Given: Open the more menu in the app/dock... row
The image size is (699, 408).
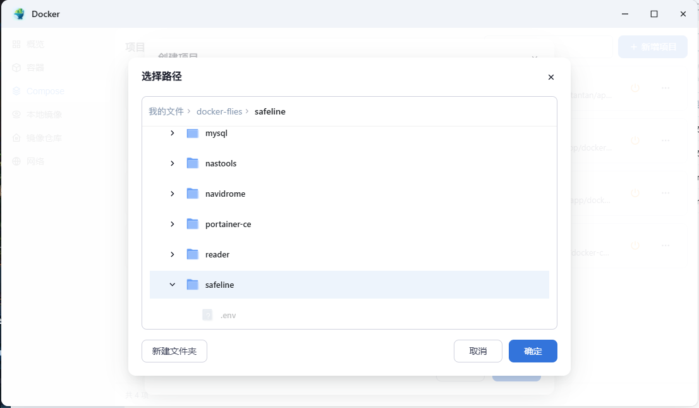Looking at the screenshot, I should tap(666, 194).
